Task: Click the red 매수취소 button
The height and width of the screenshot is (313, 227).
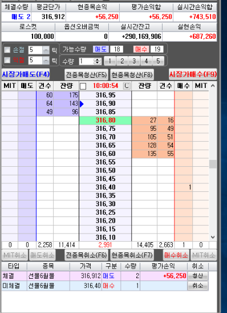Action: [x=176, y=255]
